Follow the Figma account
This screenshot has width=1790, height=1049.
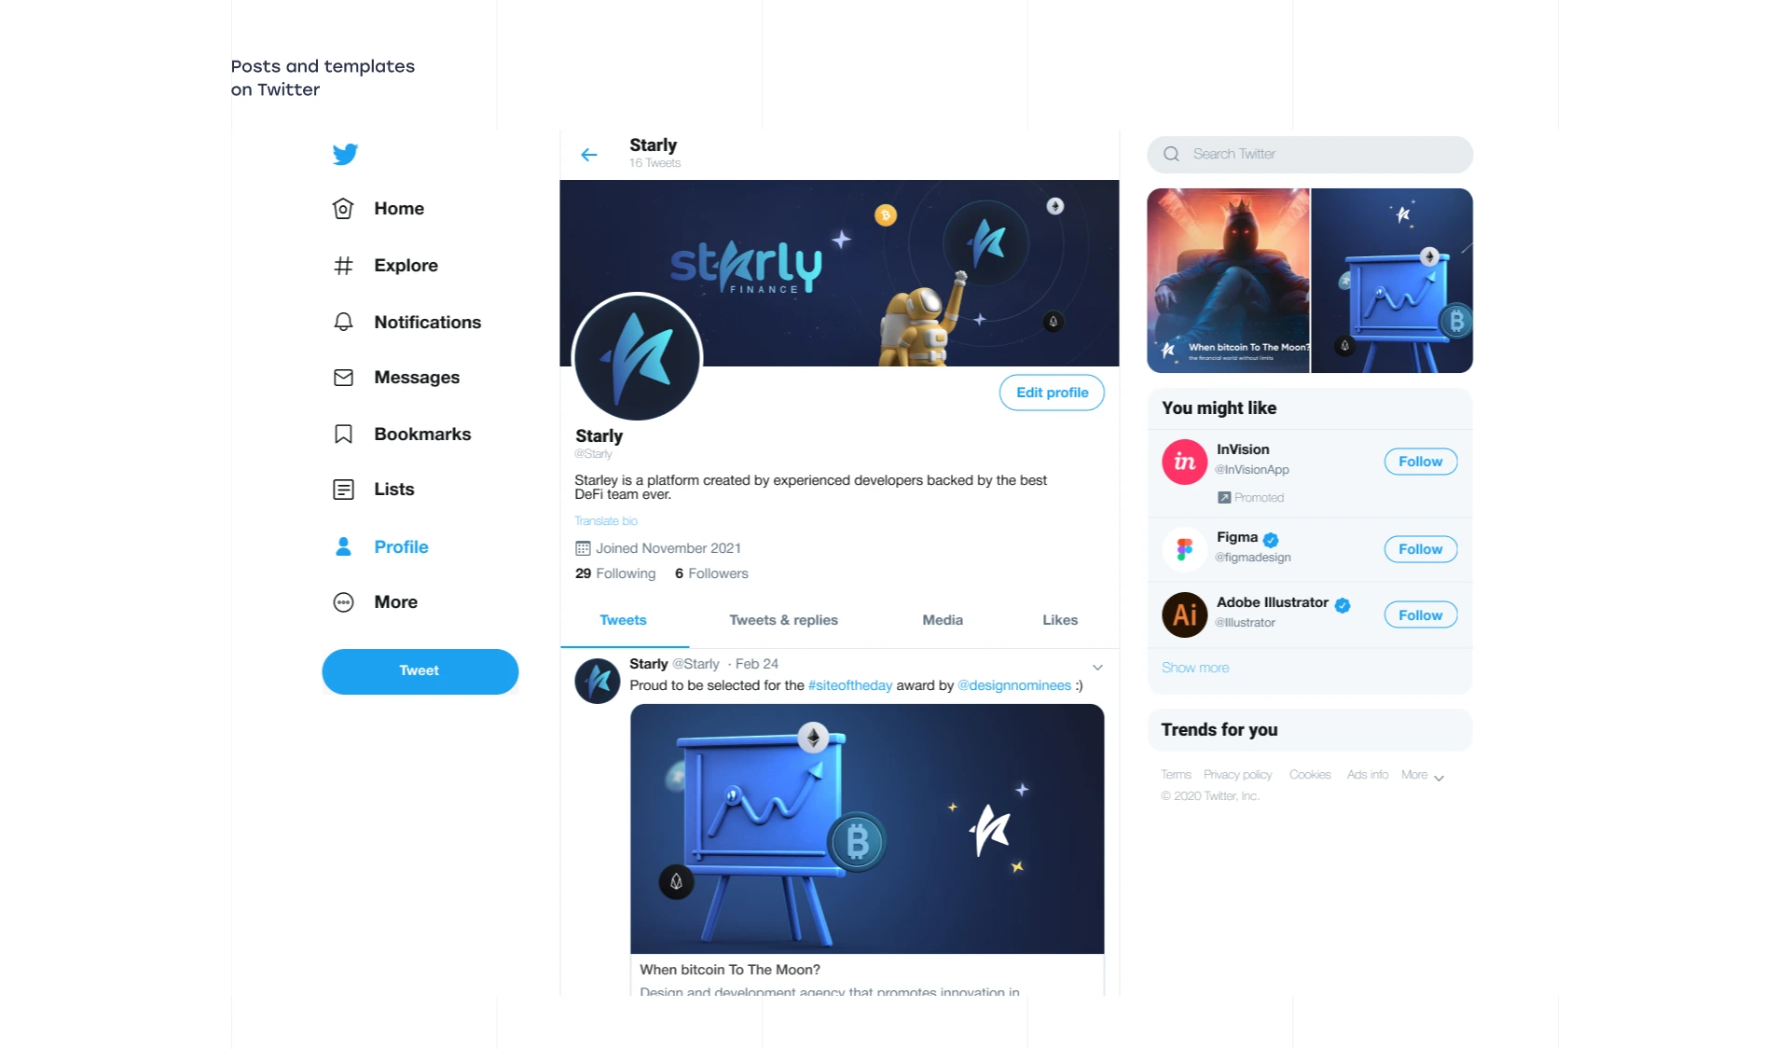coord(1421,549)
